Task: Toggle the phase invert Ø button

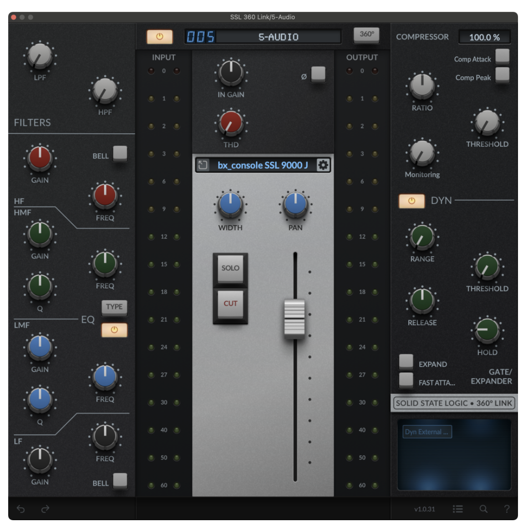Action: pos(318,74)
